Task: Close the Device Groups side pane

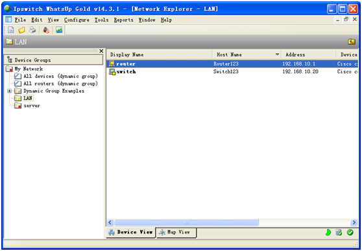Action: click(x=101, y=51)
